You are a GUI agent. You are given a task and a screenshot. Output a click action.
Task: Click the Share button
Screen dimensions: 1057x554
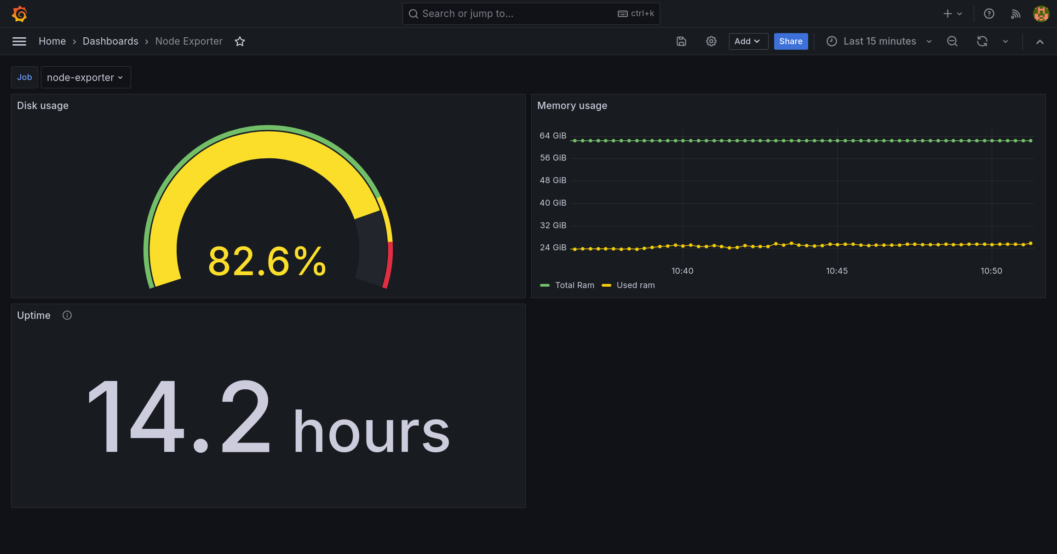[791, 41]
